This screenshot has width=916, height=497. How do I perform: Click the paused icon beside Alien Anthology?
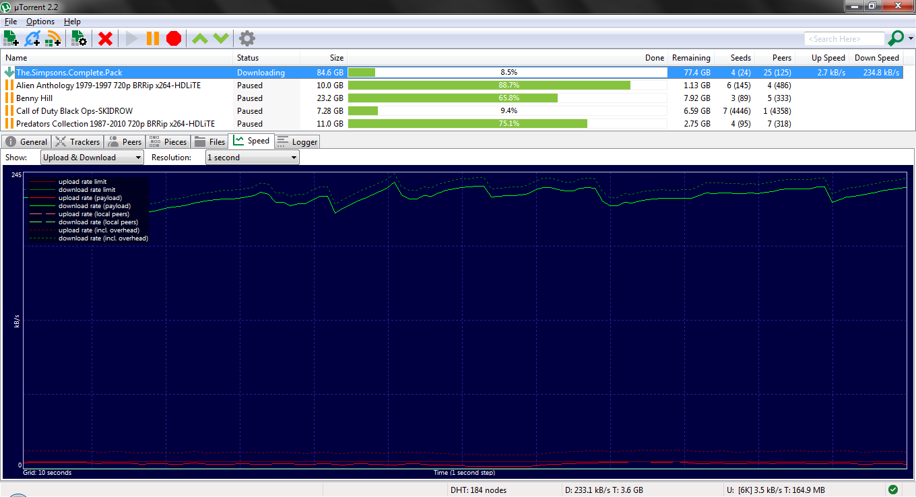[x=9, y=86]
